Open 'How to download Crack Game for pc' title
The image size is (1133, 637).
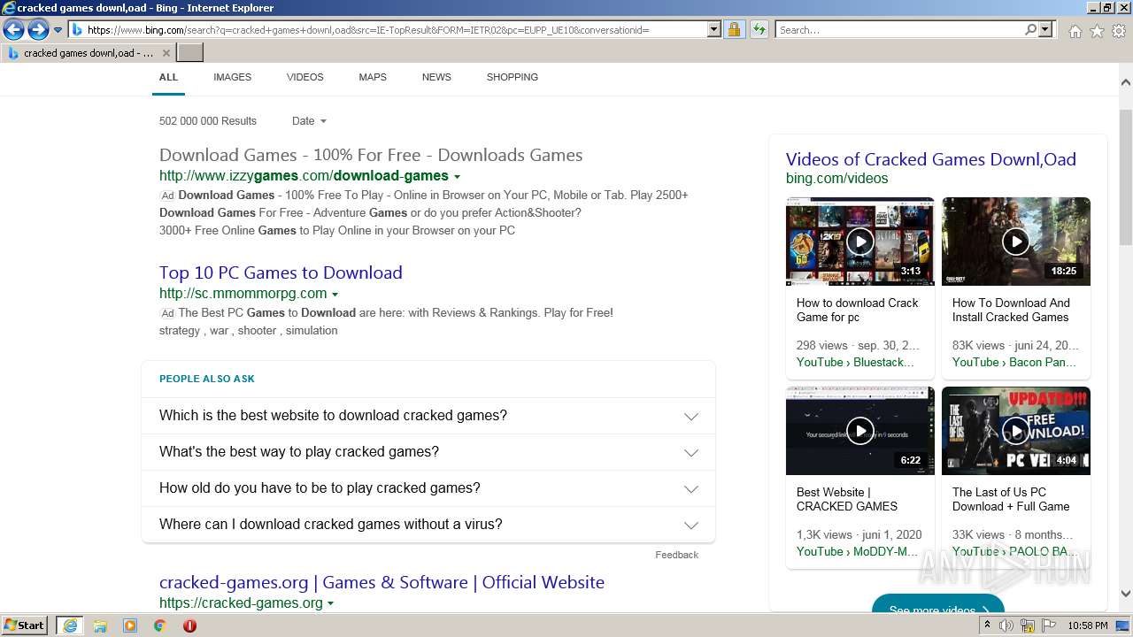coord(857,310)
